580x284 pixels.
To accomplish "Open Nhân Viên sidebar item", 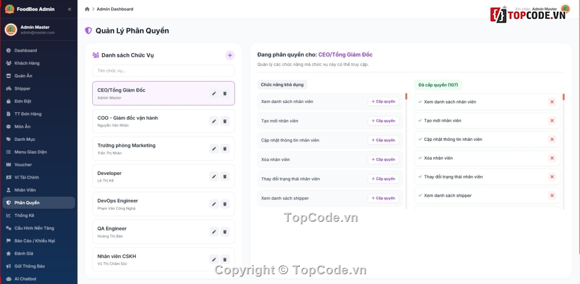I will (38, 190).
